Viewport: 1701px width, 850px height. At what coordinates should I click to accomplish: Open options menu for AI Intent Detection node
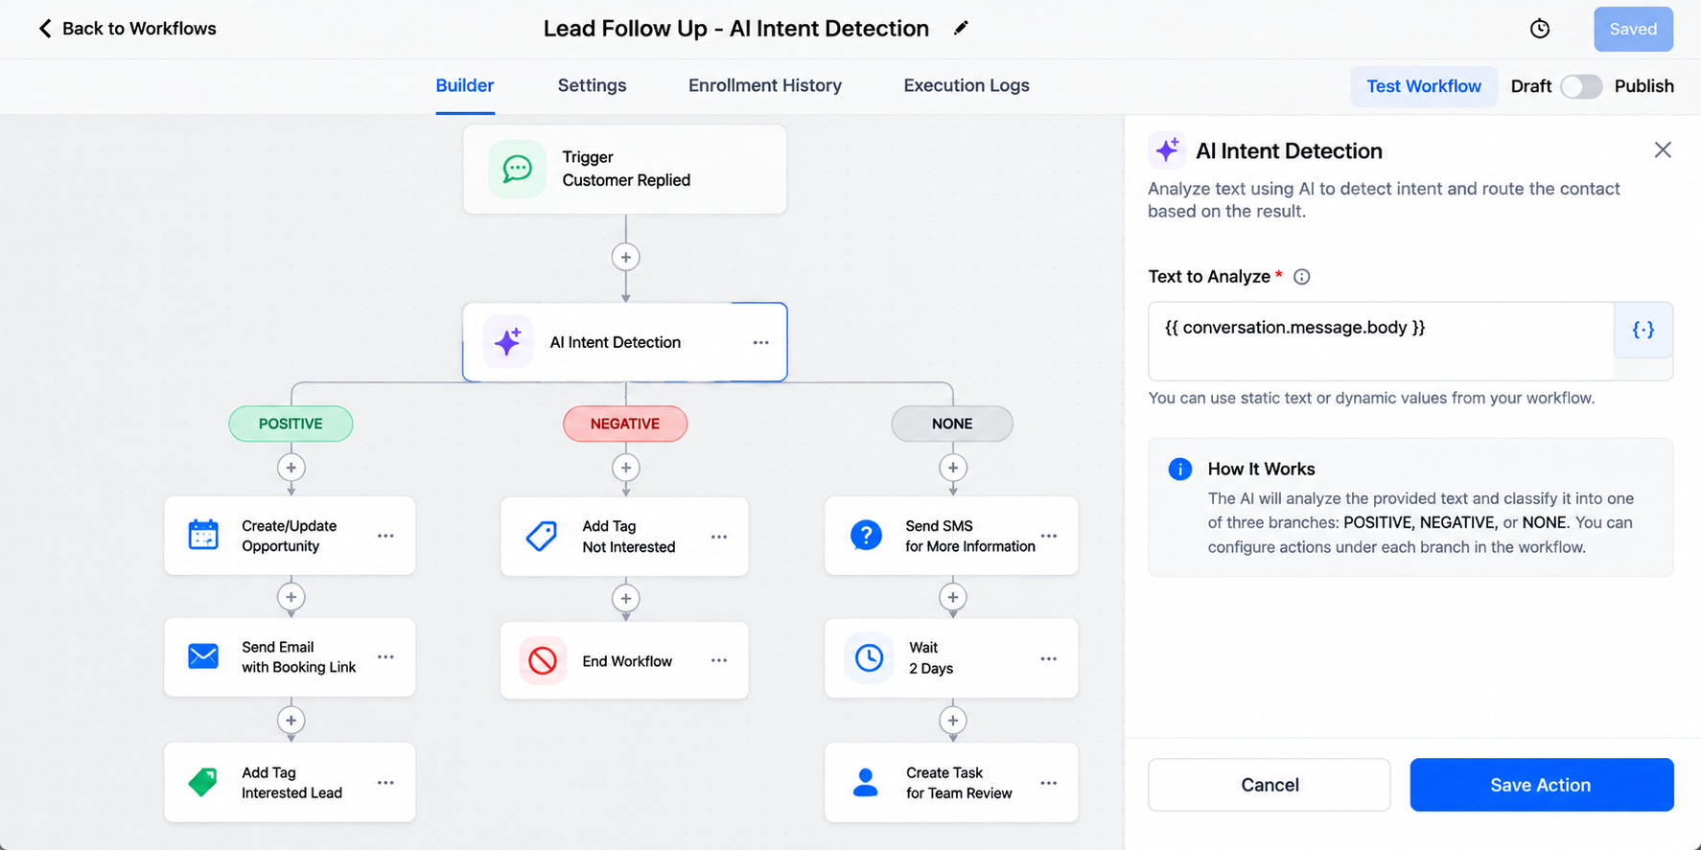tap(760, 342)
